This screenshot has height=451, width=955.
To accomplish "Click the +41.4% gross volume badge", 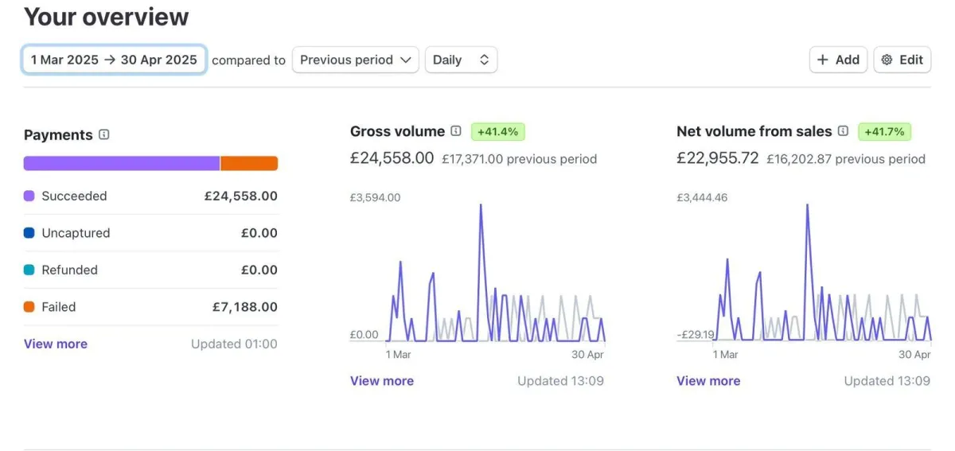I will tap(497, 131).
